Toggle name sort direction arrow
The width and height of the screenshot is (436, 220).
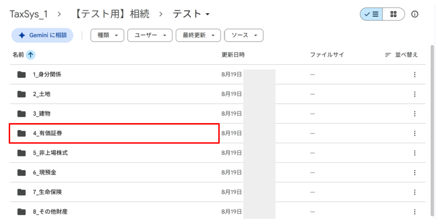(x=31, y=55)
